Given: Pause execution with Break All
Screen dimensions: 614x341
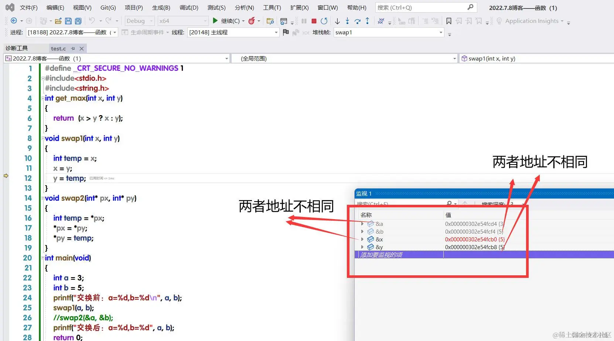Looking at the screenshot, I should tap(304, 21).
